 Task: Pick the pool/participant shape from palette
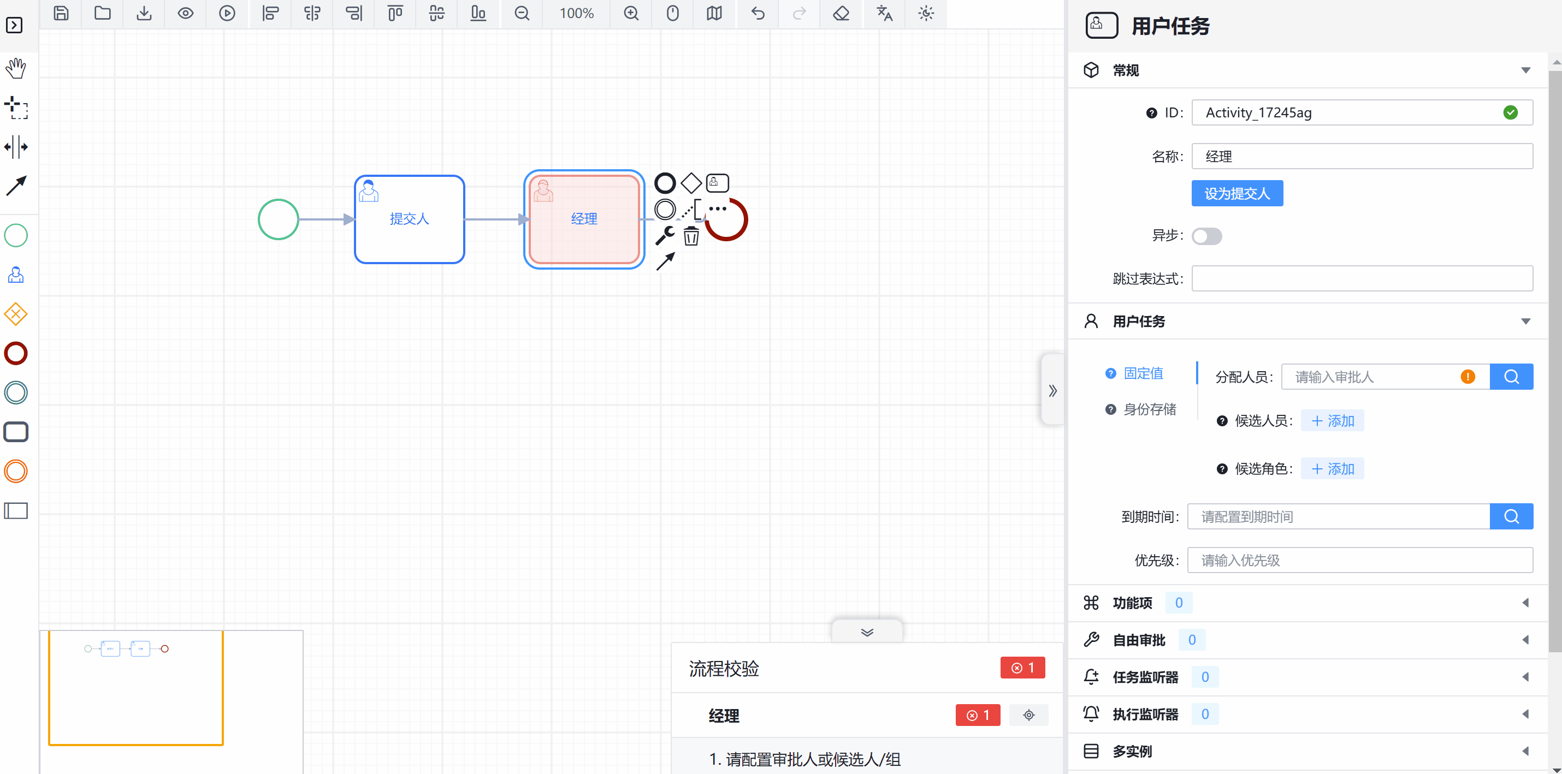[16, 511]
